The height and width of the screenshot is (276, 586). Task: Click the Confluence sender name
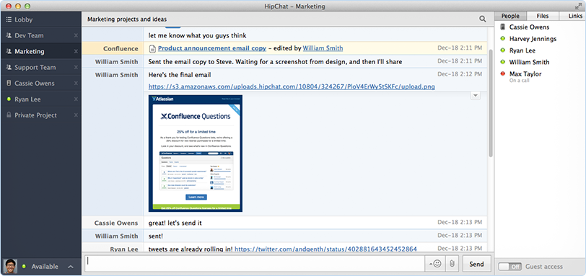(x=121, y=48)
